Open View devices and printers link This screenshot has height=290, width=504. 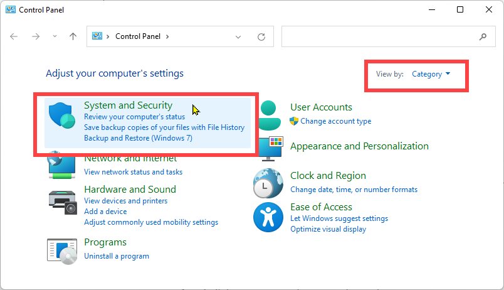coord(125,201)
